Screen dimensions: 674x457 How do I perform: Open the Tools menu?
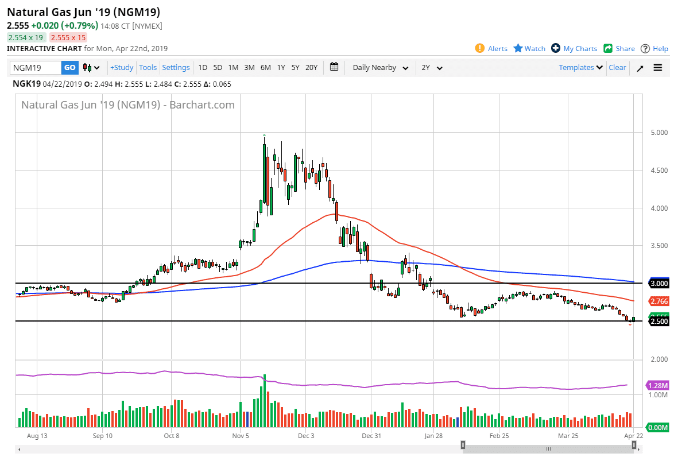pos(148,67)
